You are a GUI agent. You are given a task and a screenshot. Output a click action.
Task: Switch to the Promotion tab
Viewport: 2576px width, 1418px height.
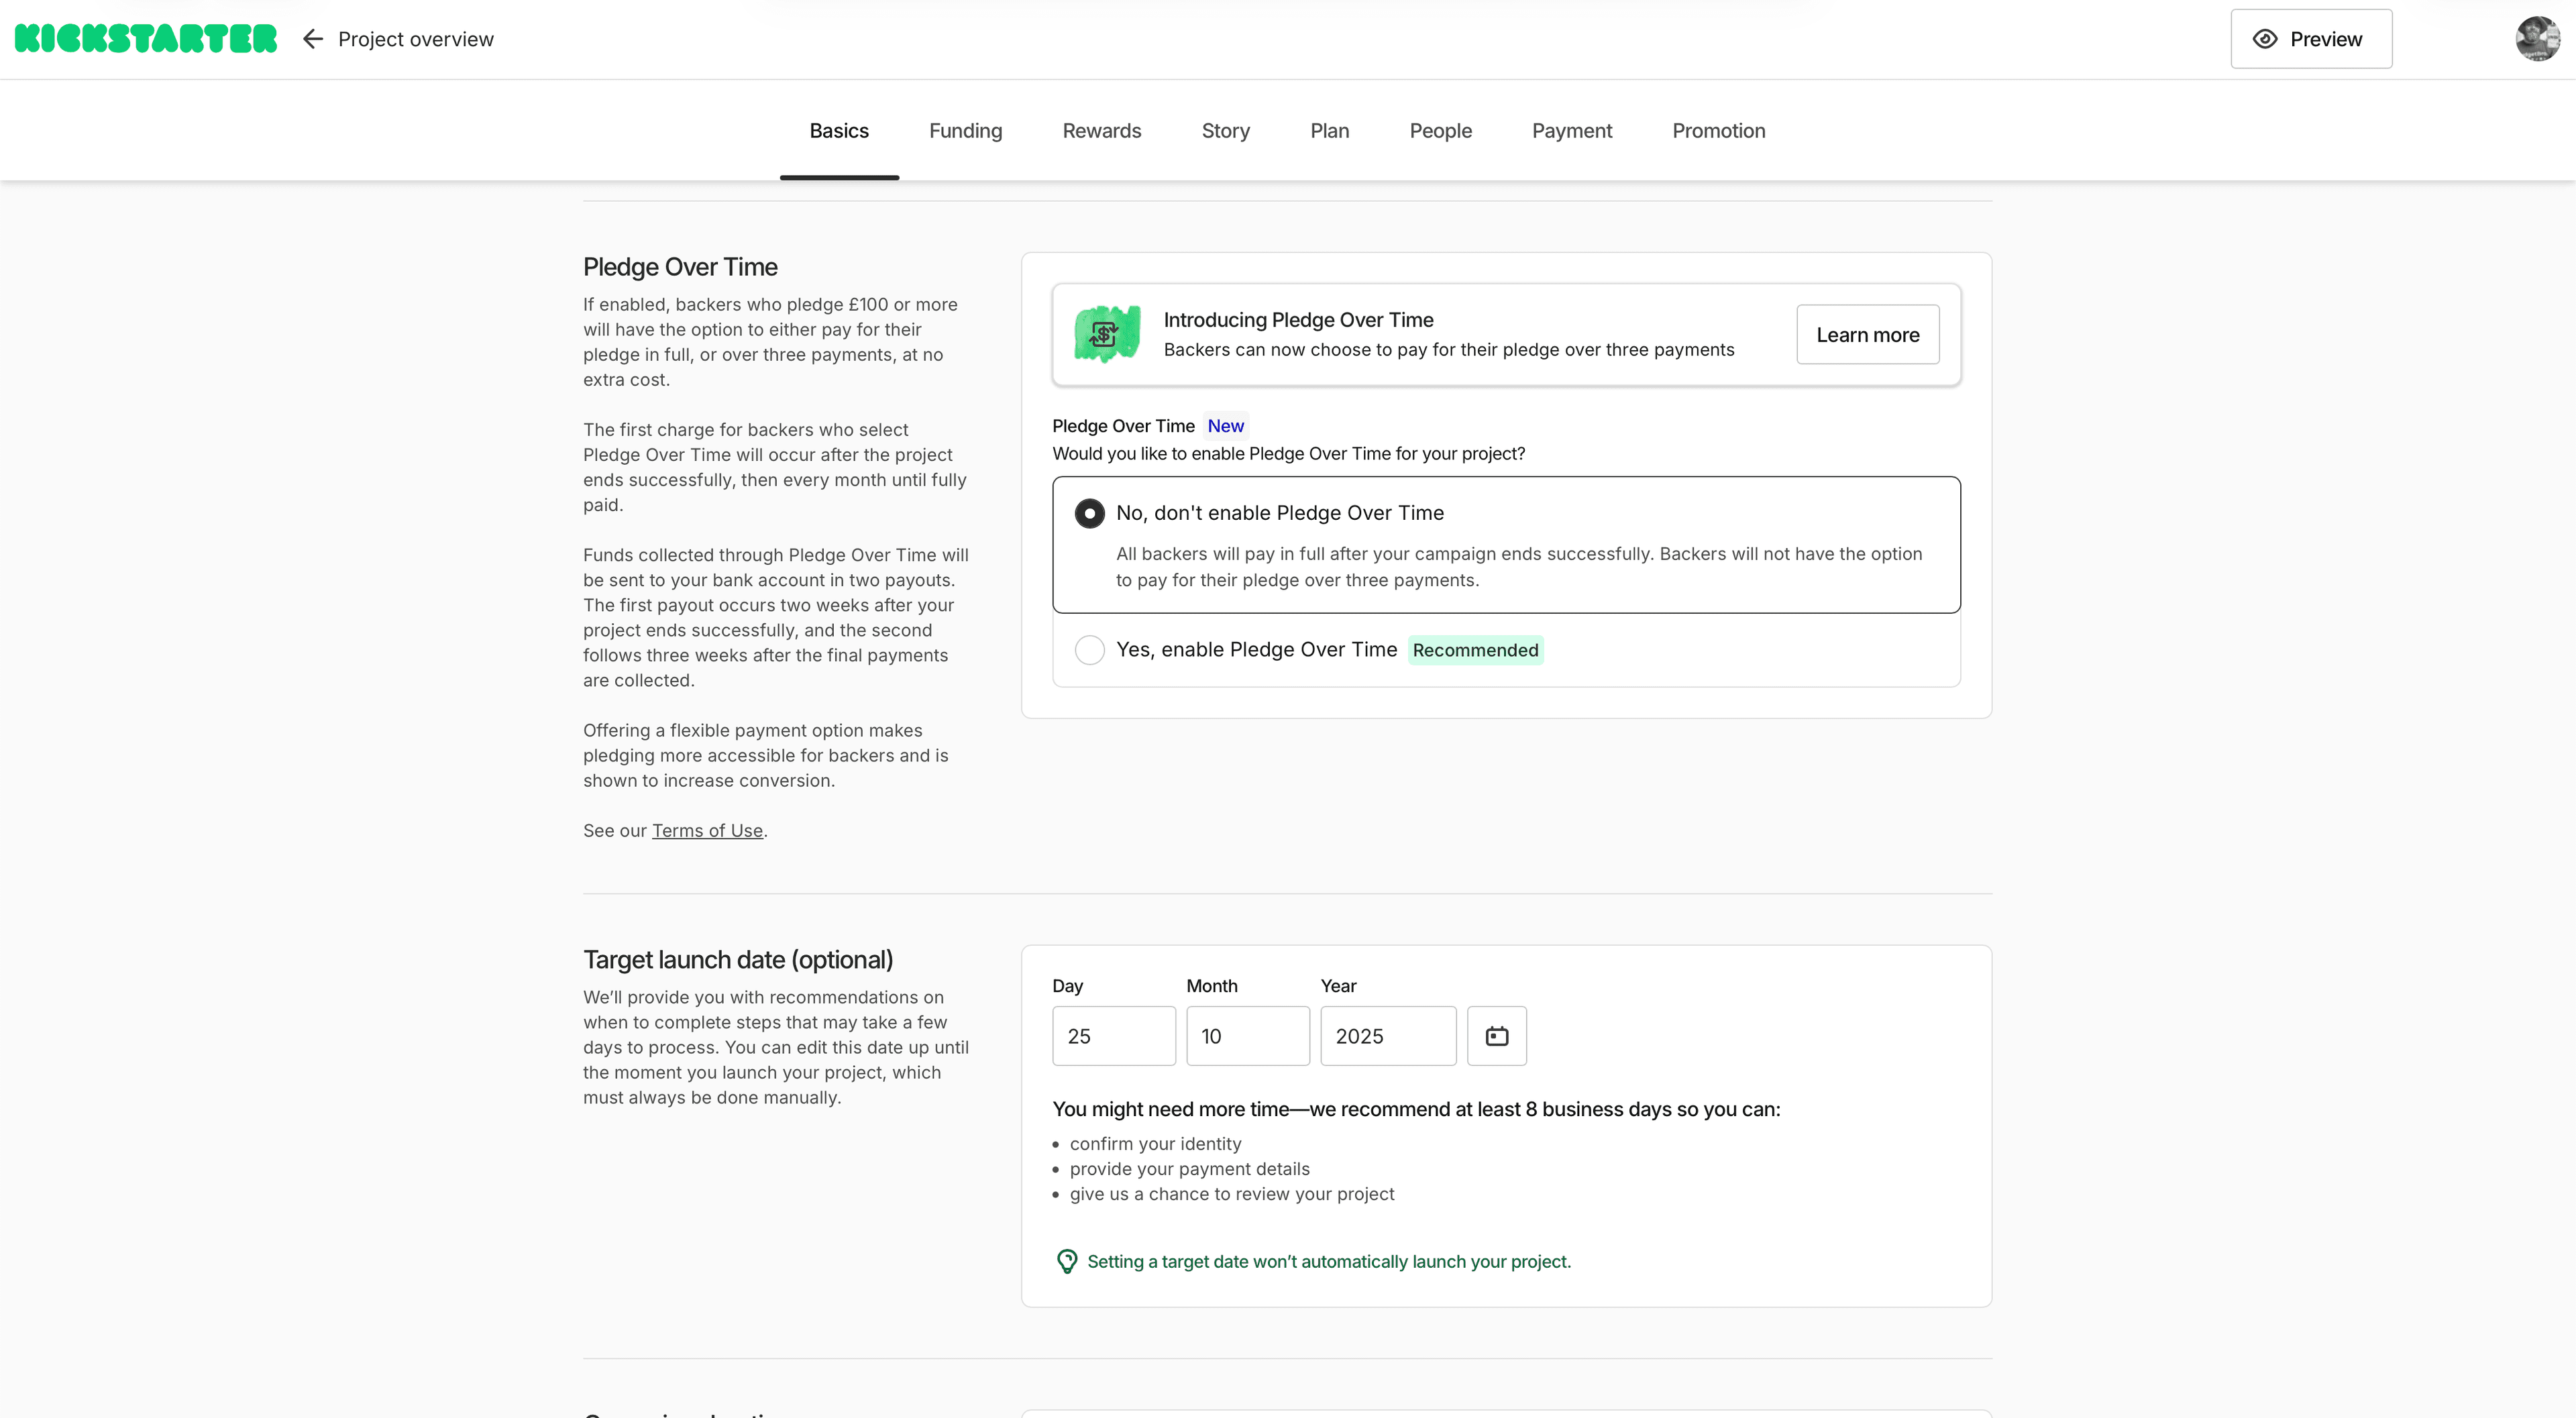click(x=1718, y=131)
